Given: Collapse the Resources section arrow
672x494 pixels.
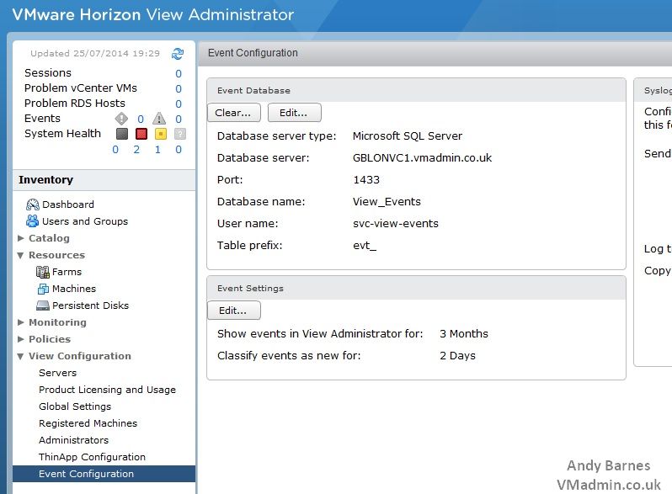Looking at the screenshot, I should pos(20,255).
